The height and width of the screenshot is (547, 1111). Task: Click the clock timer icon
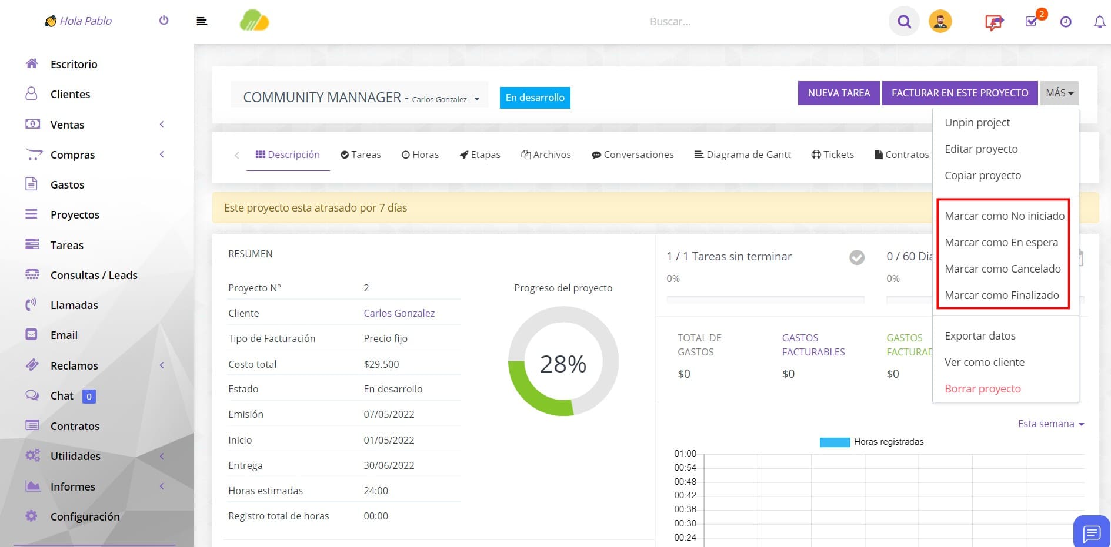[1066, 22]
